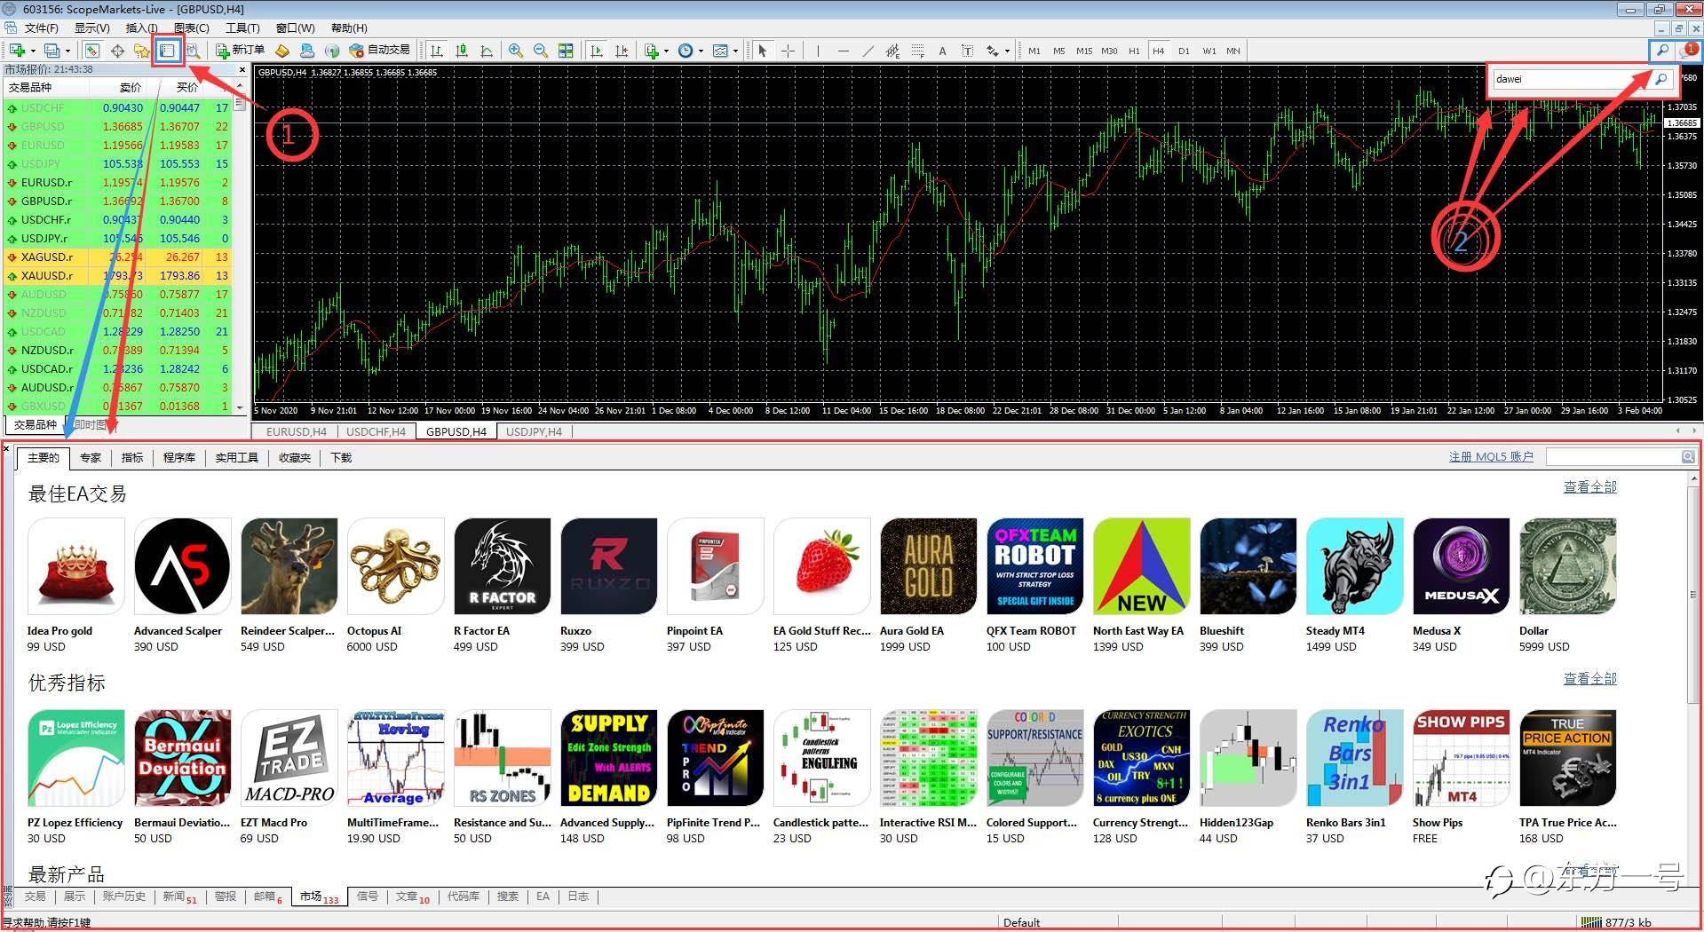Click the chart templates icon
Image resolution: width=1704 pixels, height=932 pixels.
pos(720,51)
